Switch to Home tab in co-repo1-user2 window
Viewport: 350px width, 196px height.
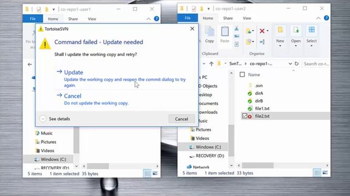click(x=208, y=18)
